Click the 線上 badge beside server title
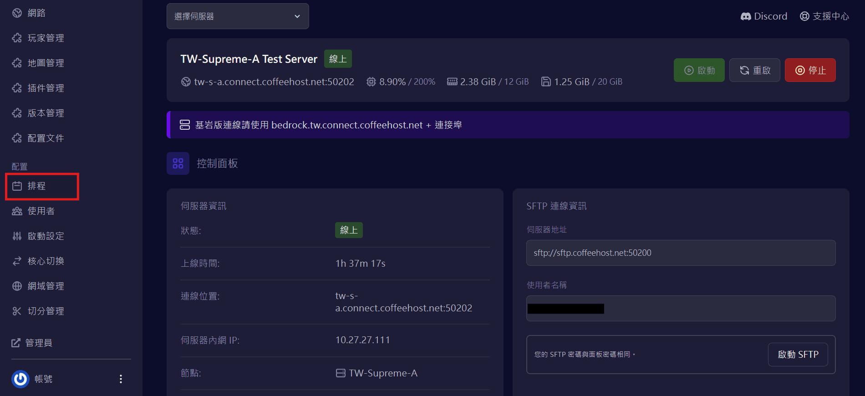This screenshot has width=865, height=396. [x=338, y=59]
